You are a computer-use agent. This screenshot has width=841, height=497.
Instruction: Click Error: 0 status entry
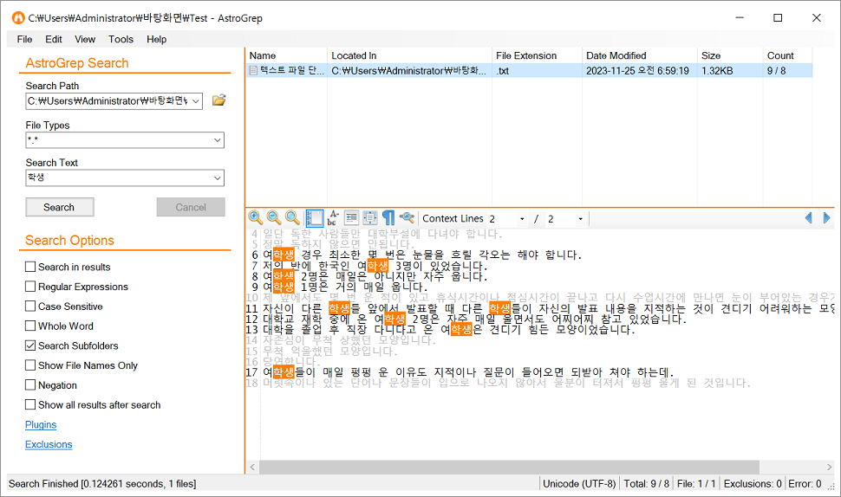pos(805,484)
